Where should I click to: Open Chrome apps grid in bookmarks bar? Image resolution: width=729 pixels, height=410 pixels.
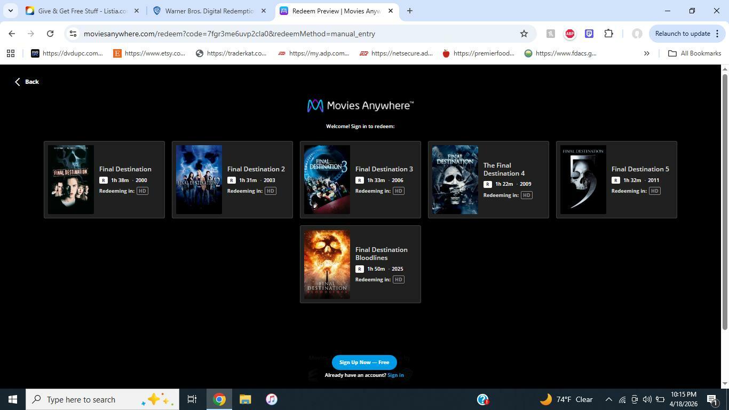click(11, 53)
